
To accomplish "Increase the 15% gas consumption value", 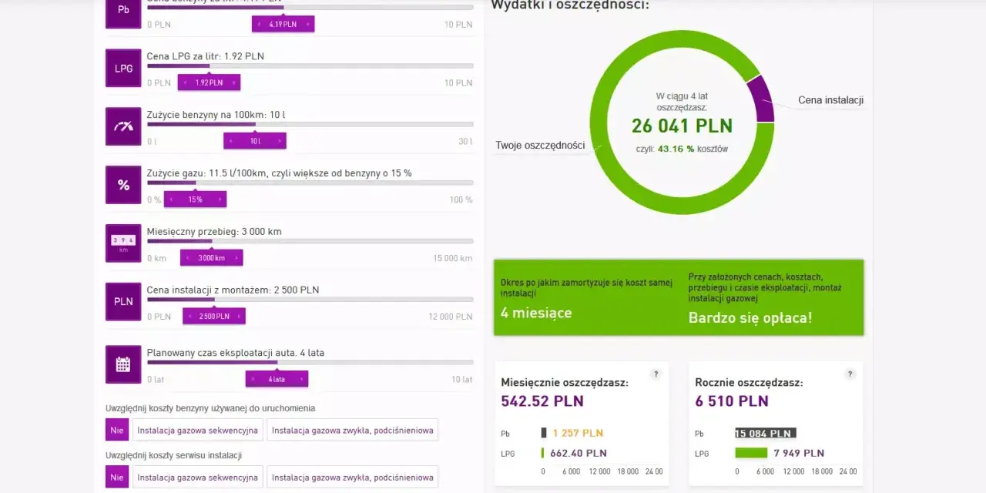I will (220, 200).
